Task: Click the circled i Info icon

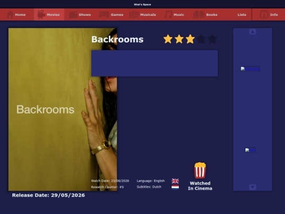Action: click(264, 15)
